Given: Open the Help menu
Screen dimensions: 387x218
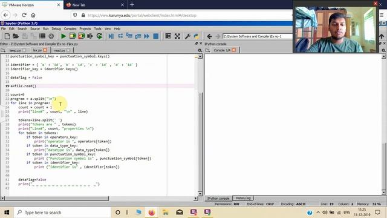Looking at the screenshot, I should coord(117,28).
